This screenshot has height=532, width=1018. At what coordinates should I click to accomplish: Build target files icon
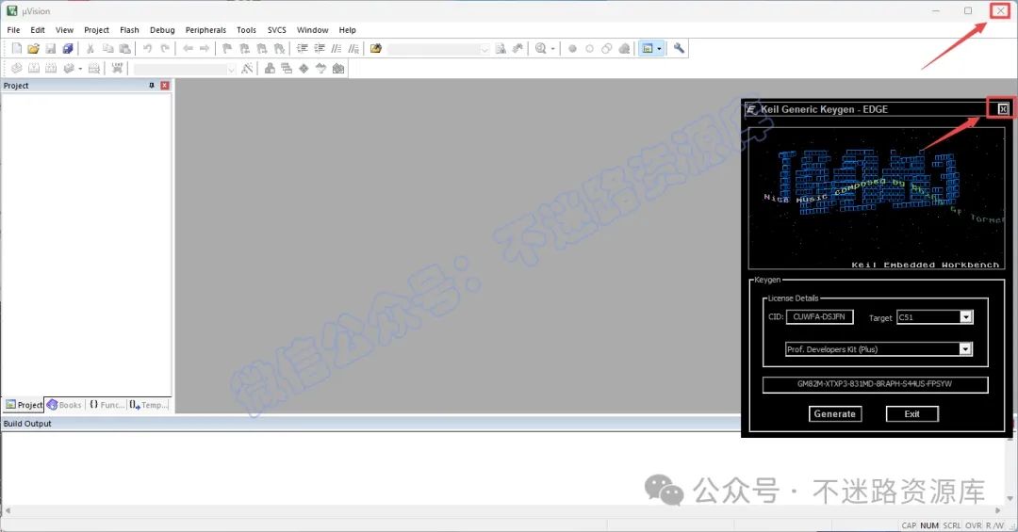pos(34,68)
